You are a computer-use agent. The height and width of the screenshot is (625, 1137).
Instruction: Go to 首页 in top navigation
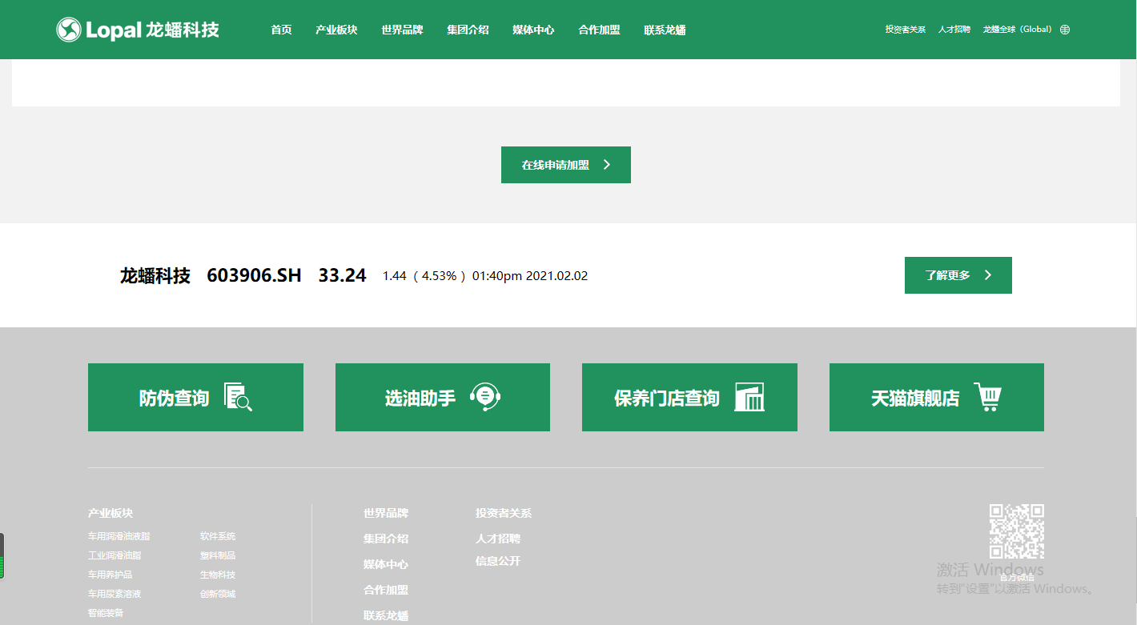click(281, 30)
